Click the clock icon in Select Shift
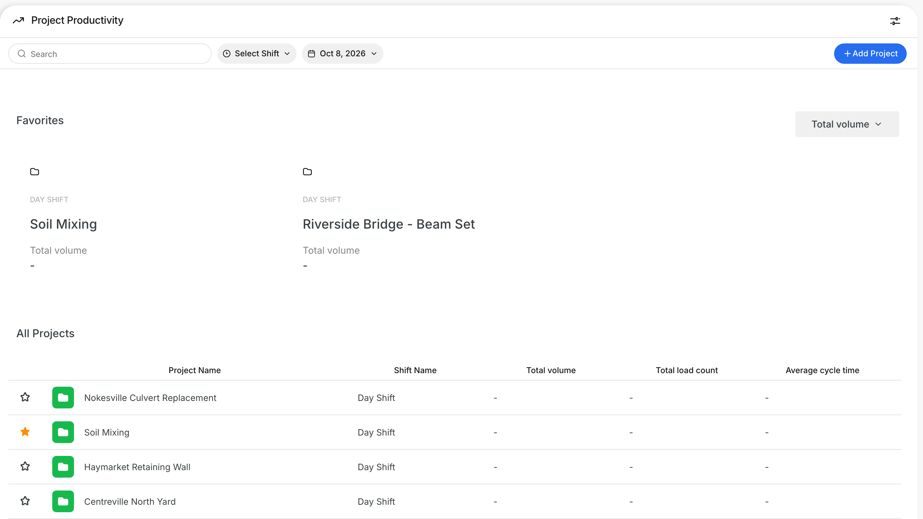The image size is (923, 519). click(226, 54)
